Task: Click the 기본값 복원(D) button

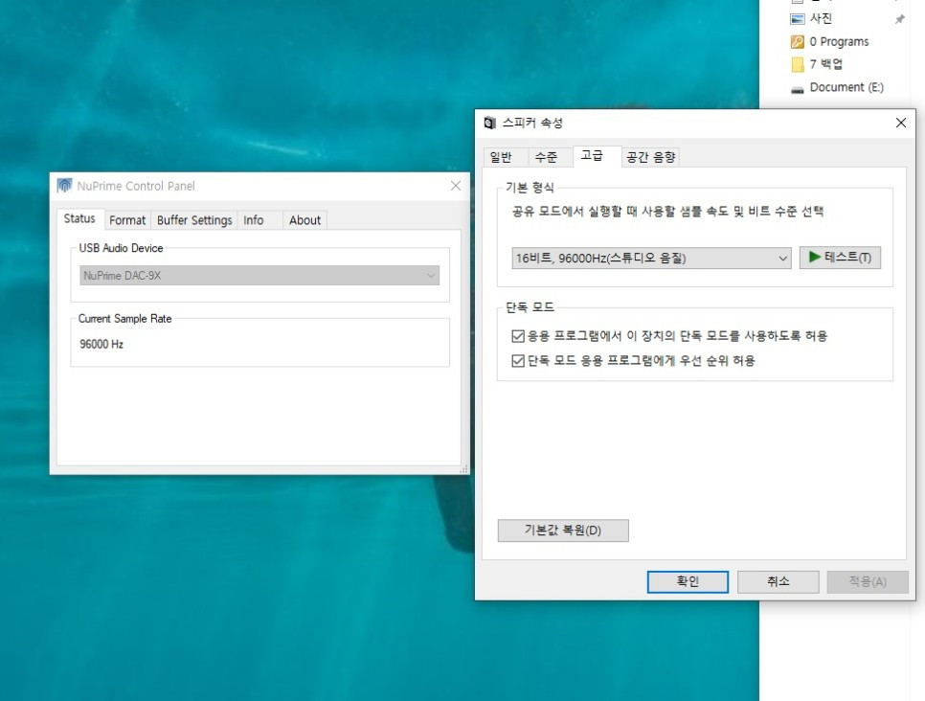Action: click(x=563, y=531)
